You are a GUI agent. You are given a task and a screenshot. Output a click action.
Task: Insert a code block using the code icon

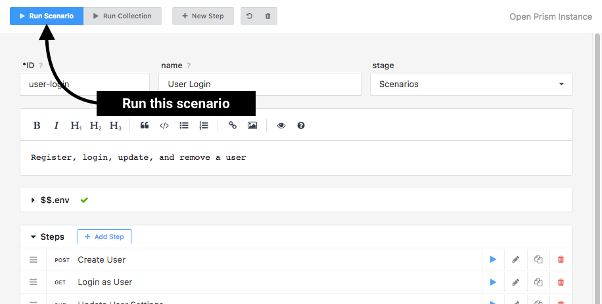[164, 126]
